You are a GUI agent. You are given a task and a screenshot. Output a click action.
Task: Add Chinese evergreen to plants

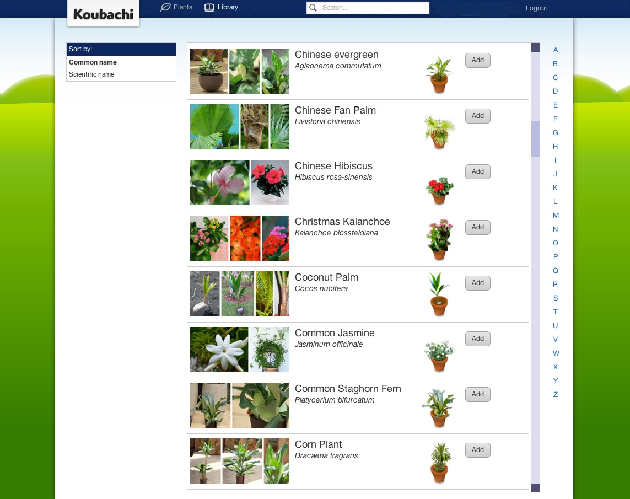pos(477,60)
